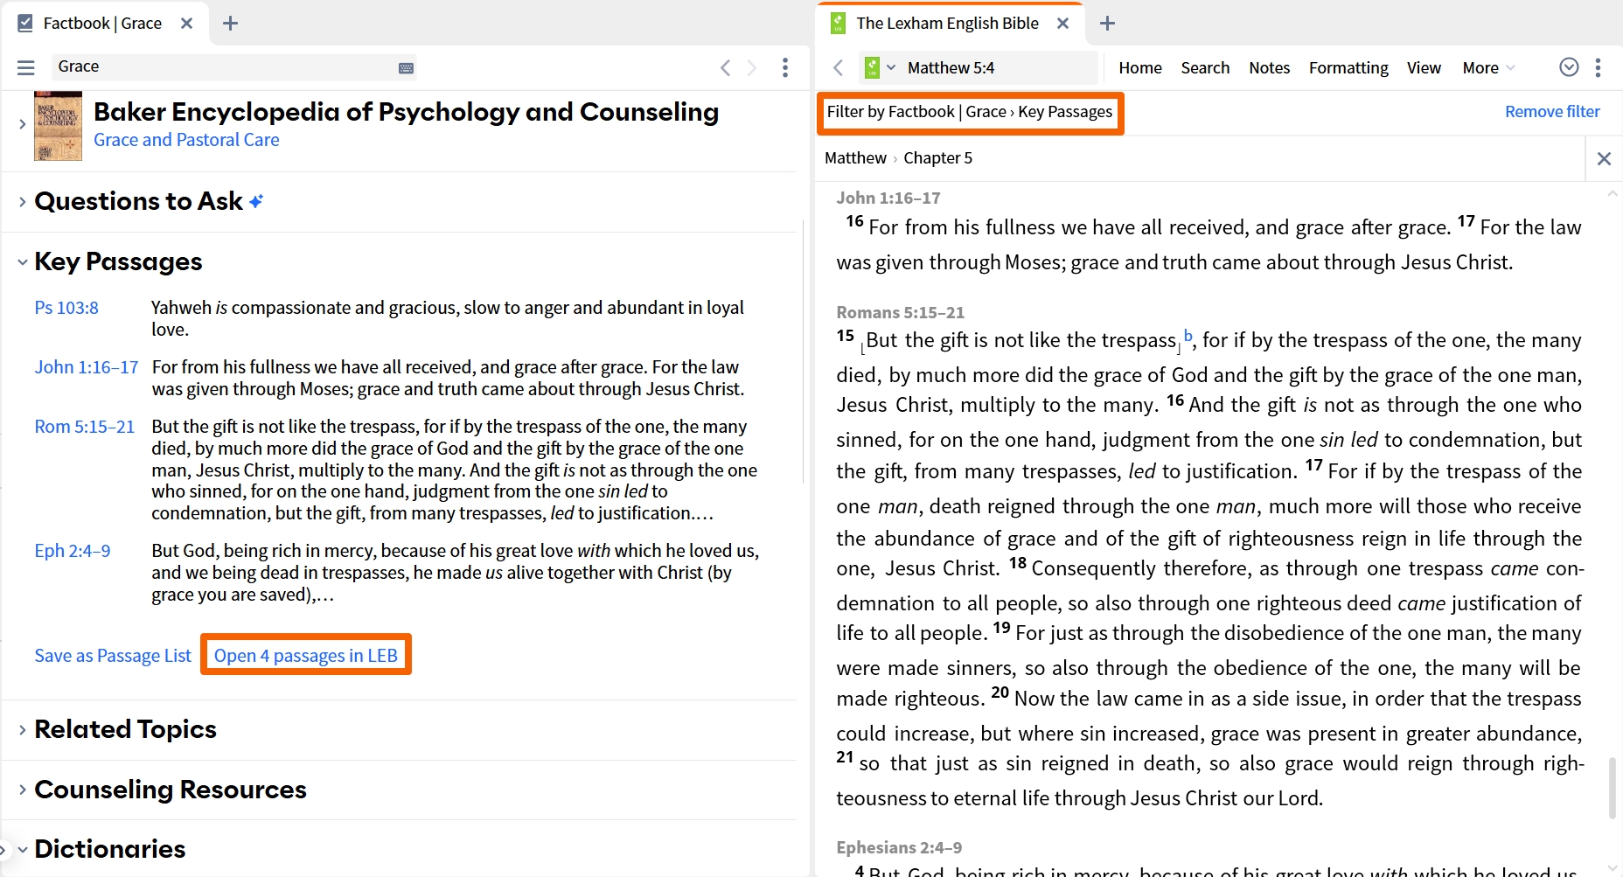
Task: Expand the Related Topics section
Action: click(x=22, y=729)
